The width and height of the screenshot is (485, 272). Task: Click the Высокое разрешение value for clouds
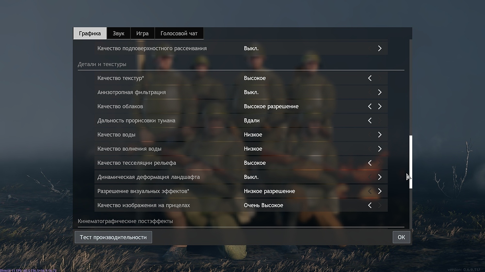click(x=271, y=106)
